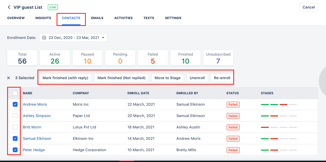Filter by the Paused 10 card

coord(87,58)
